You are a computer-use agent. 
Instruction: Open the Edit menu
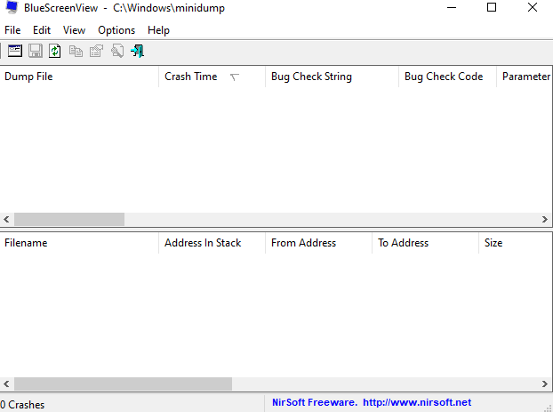(x=42, y=30)
